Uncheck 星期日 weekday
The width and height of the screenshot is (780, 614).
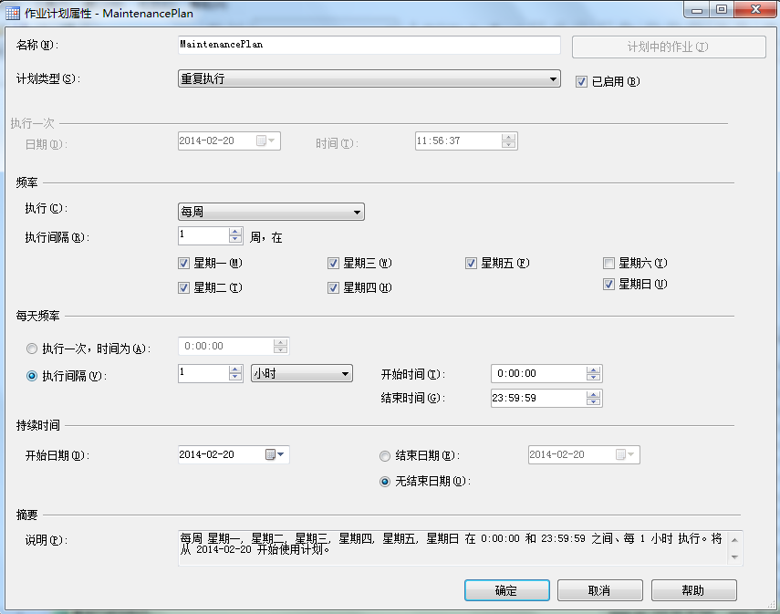(x=608, y=284)
